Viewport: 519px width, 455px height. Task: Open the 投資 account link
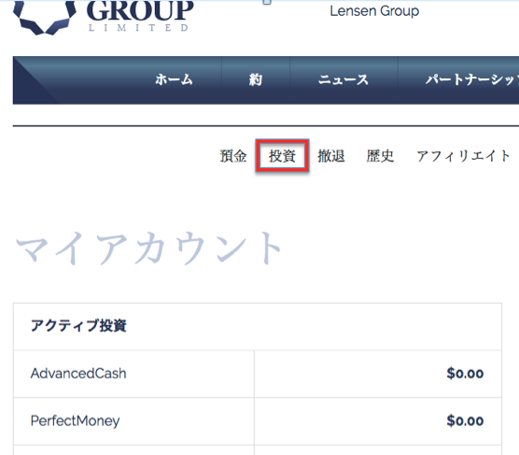pyautogui.click(x=282, y=156)
